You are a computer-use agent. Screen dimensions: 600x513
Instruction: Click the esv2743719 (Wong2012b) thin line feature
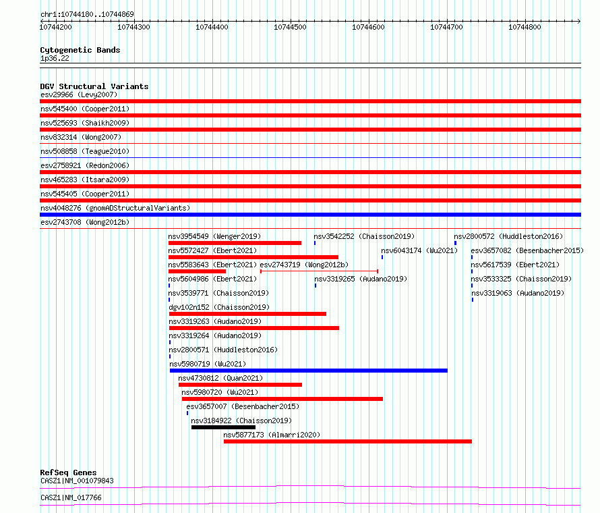pos(319,271)
